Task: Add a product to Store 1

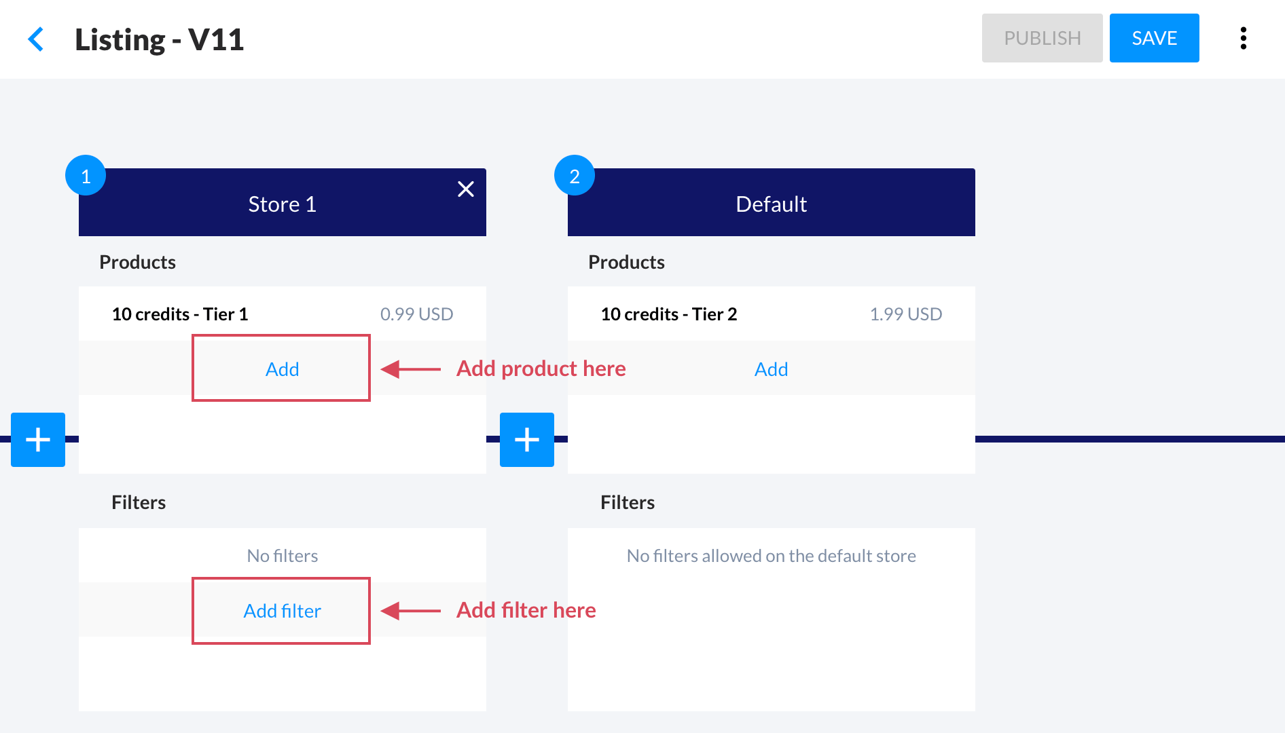Action: tap(282, 369)
